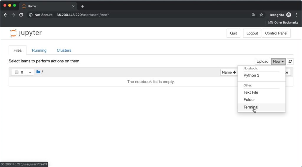Image resolution: width=302 pixels, height=167 pixels.
Task: Choose Terminal from the New menu
Action: [251, 107]
